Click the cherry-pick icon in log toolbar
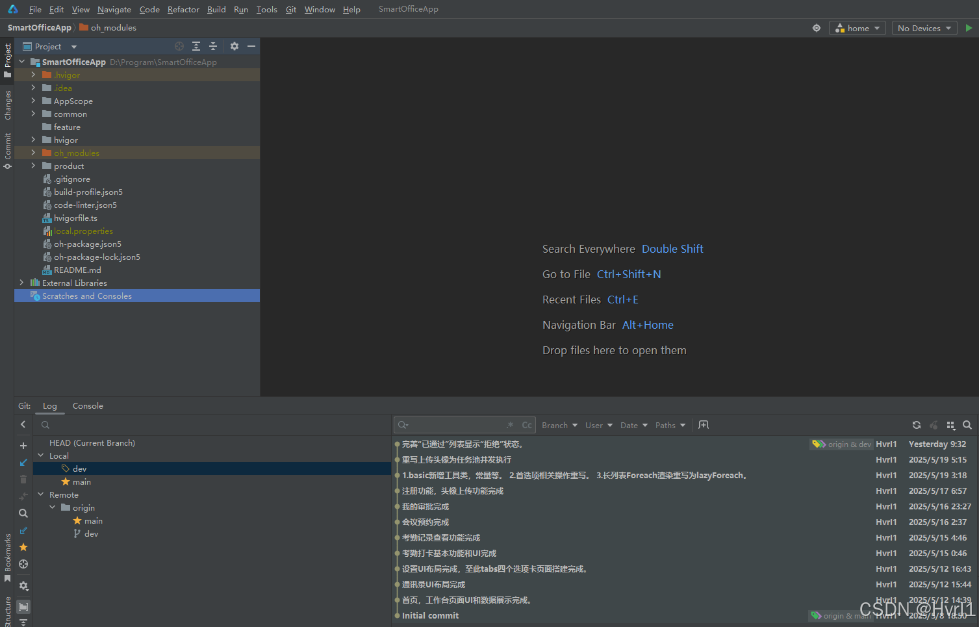The width and height of the screenshot is (979, 627). [934, 425]
